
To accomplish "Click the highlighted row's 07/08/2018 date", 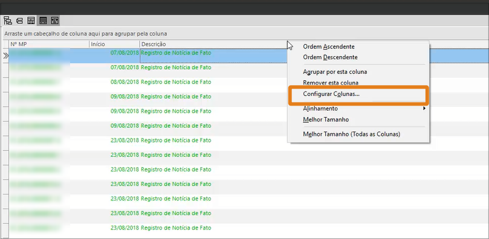I will tap(125, 53).
